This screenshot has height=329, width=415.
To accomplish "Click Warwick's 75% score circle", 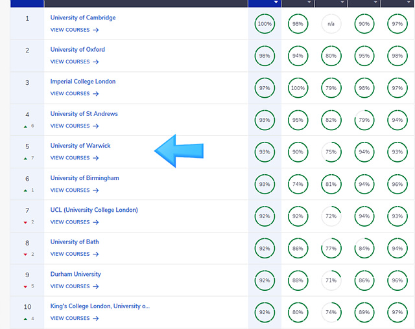I will pos(331,152).
